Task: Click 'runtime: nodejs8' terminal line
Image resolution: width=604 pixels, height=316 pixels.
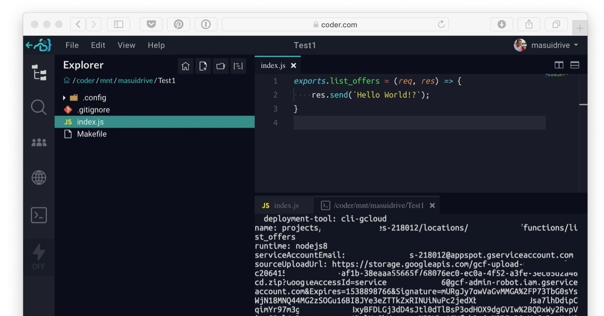Action: 291,246
